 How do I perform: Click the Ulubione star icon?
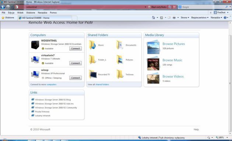click(x=3, y=18)
